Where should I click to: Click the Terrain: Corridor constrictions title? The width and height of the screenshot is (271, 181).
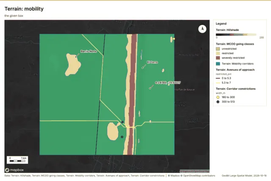[235, 89]
